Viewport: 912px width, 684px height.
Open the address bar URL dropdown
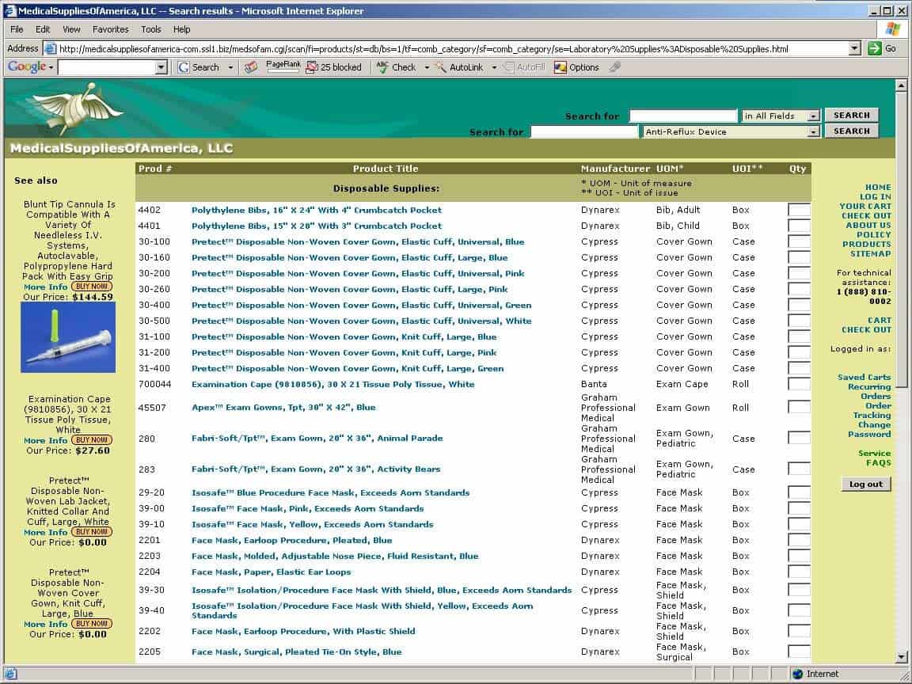[x=854, y=48]
